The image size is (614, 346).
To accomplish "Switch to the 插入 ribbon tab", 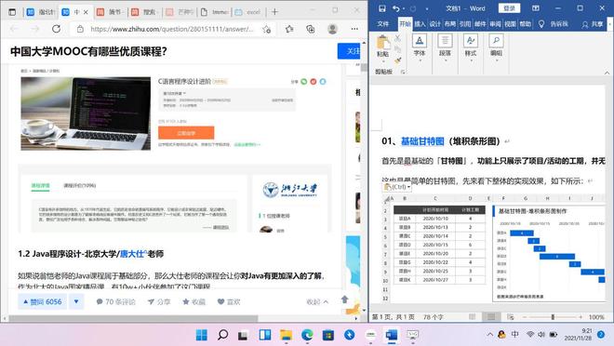I will click(420, 24).
